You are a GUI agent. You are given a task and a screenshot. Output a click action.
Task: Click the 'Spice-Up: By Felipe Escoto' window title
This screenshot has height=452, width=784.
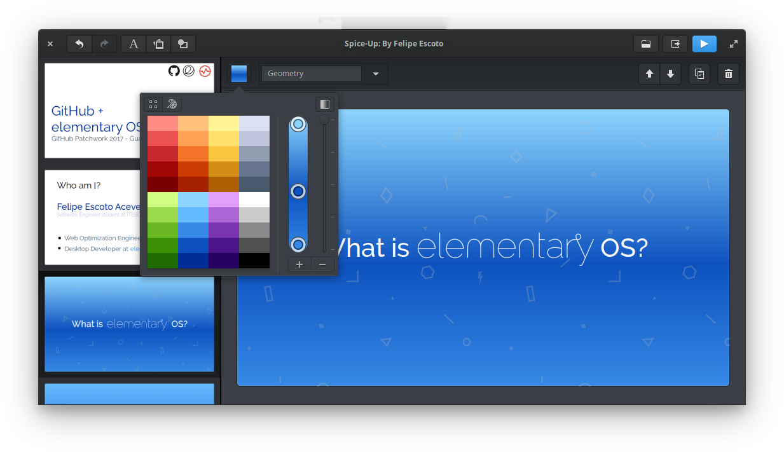pyautogui.click(x=394, y=44)
